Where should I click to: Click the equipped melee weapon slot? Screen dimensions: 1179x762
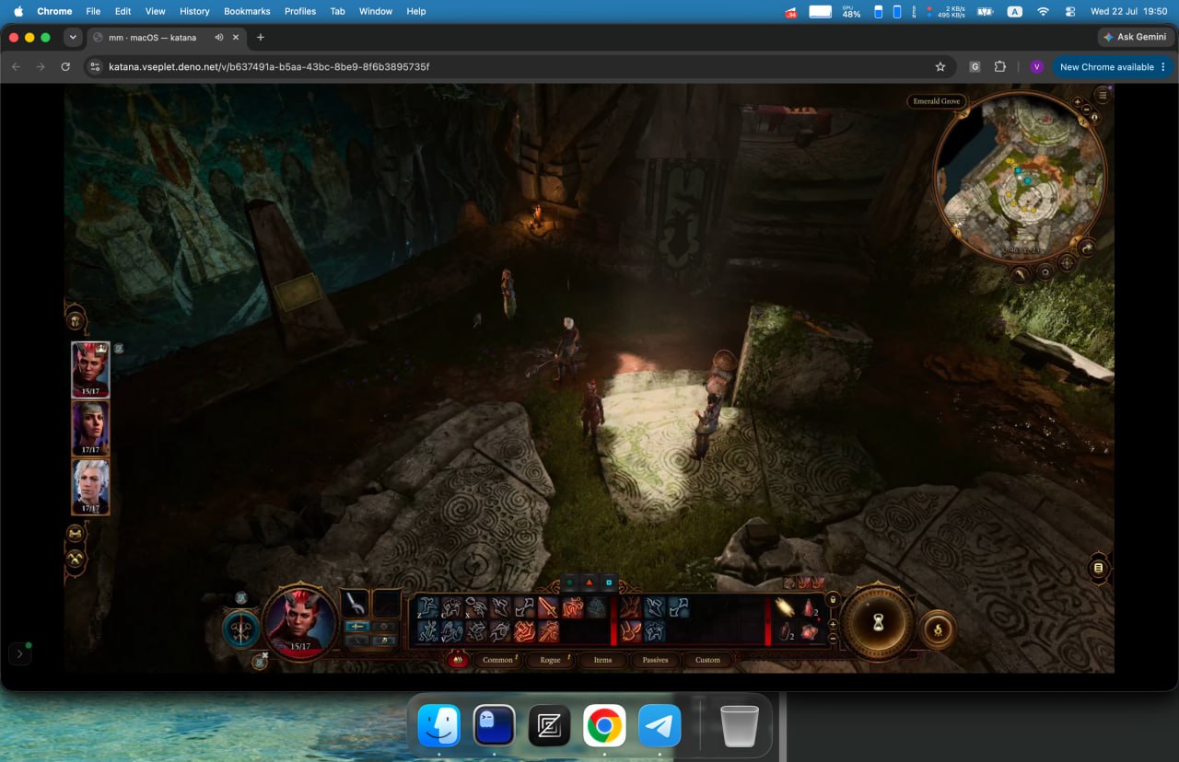[x=356, y=603]
